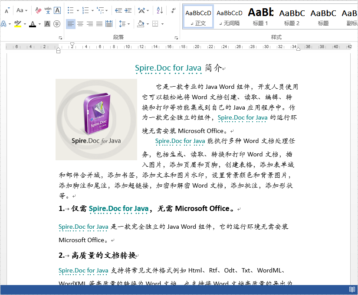This screenshot has width=358, height=295.
Task: Click the Spire.Doc for Java product image
Action: (96, 120)
